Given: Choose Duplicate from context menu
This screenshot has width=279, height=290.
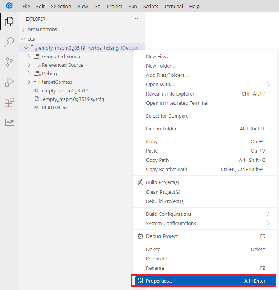Looking at the screenshot, I should [205, 259].
